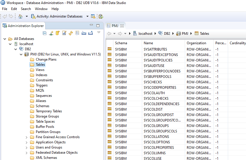Viewport: 246px width, 160px height.
Task: Open the Administration Explorer view menu triangle
Action: [x=99, y=32]
